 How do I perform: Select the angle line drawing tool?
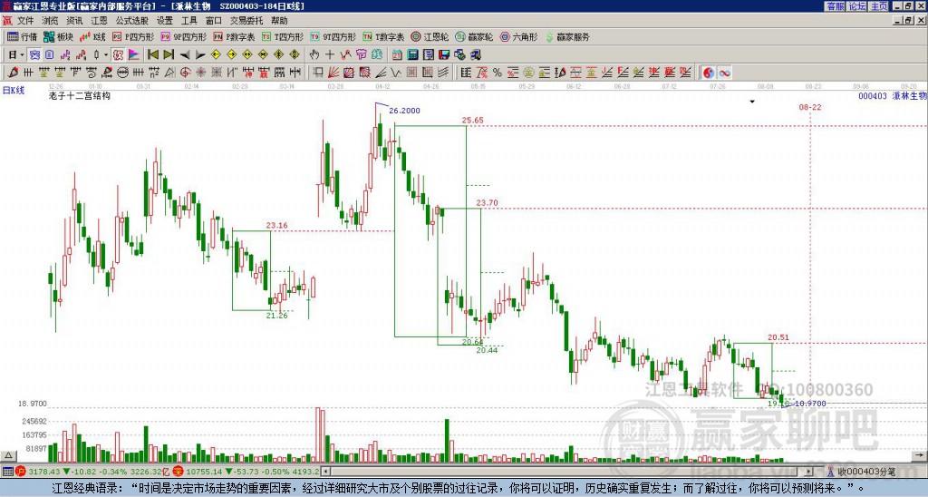coord(381,73)
